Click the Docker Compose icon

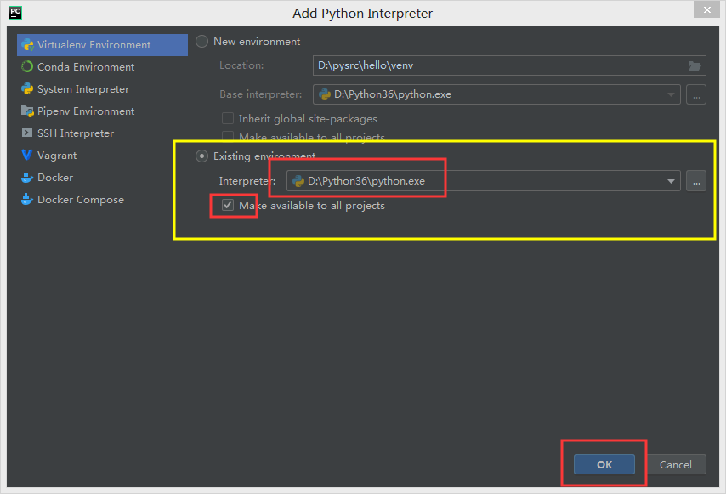click(27, 200)
